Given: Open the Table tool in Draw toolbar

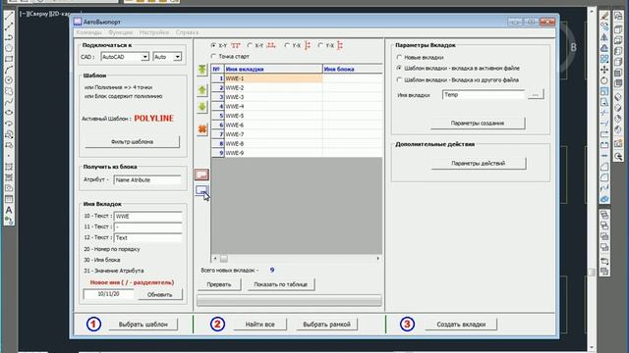Looking at the screenshot, I should (x=9, y=199).
